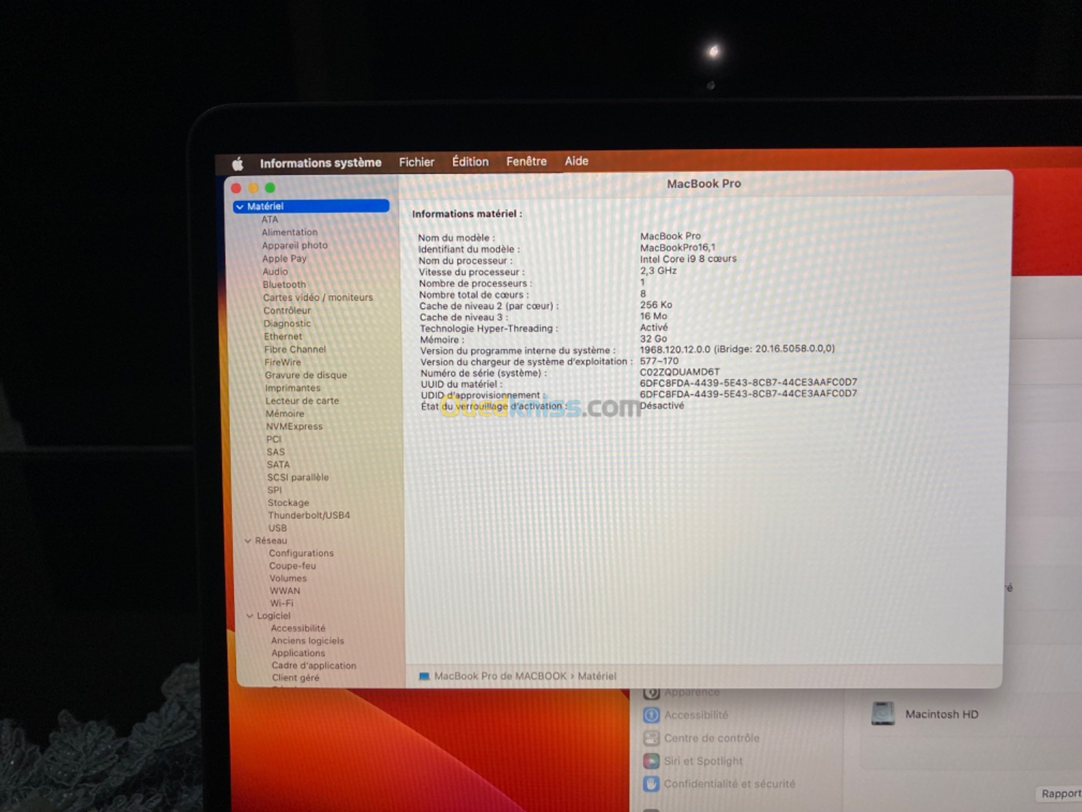Select Contrôleur in the sidebar
1082x812 pixels.
click(287, 311)
